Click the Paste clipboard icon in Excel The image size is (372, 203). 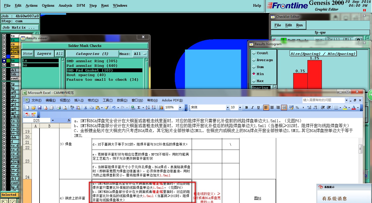pyautogui.click(x=97, y=107)
